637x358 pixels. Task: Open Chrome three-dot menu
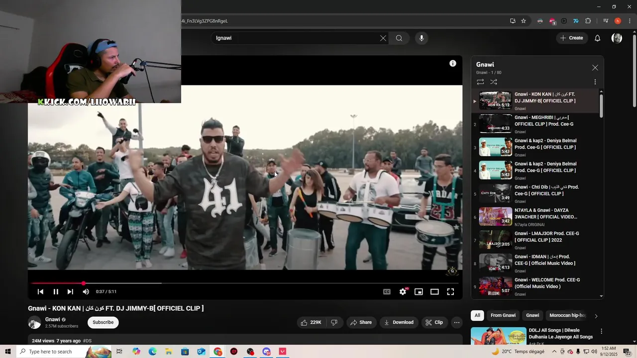click(x=630, y=21)
